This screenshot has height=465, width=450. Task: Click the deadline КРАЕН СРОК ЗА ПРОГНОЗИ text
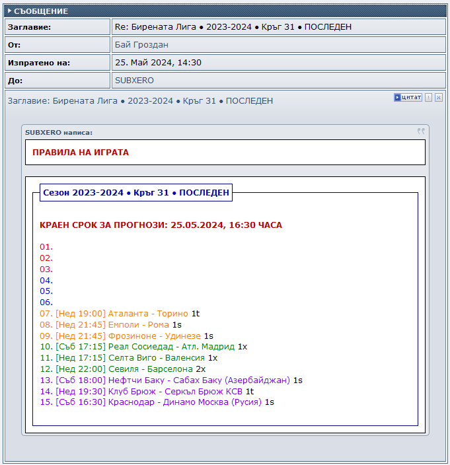161,225
